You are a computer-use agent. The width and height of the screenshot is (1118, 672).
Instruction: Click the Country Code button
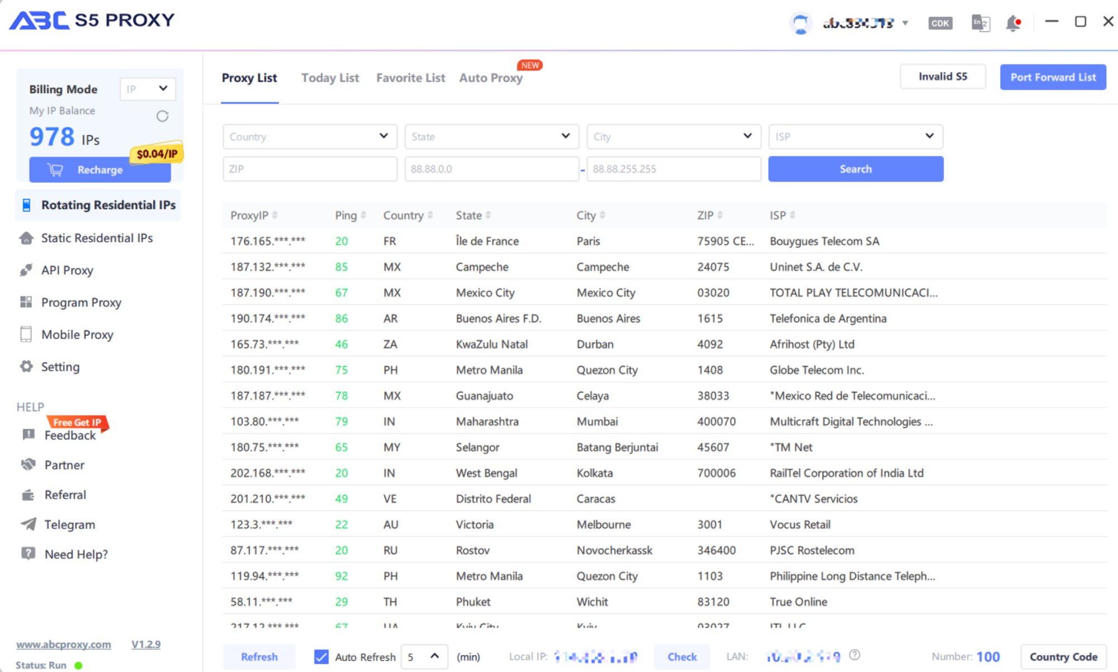pos(1064,657)
